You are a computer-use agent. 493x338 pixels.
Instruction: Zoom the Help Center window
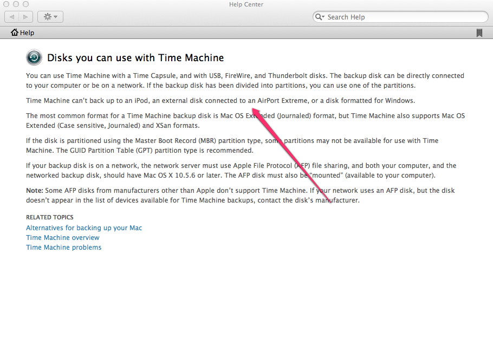tap(26, 4)
